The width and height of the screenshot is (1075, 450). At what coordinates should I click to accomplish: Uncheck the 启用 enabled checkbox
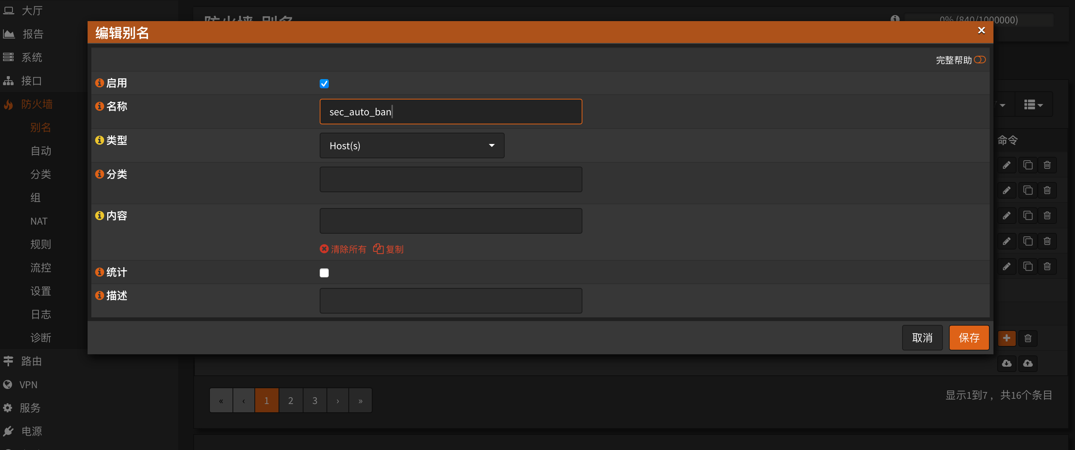[x=324, y=84]
